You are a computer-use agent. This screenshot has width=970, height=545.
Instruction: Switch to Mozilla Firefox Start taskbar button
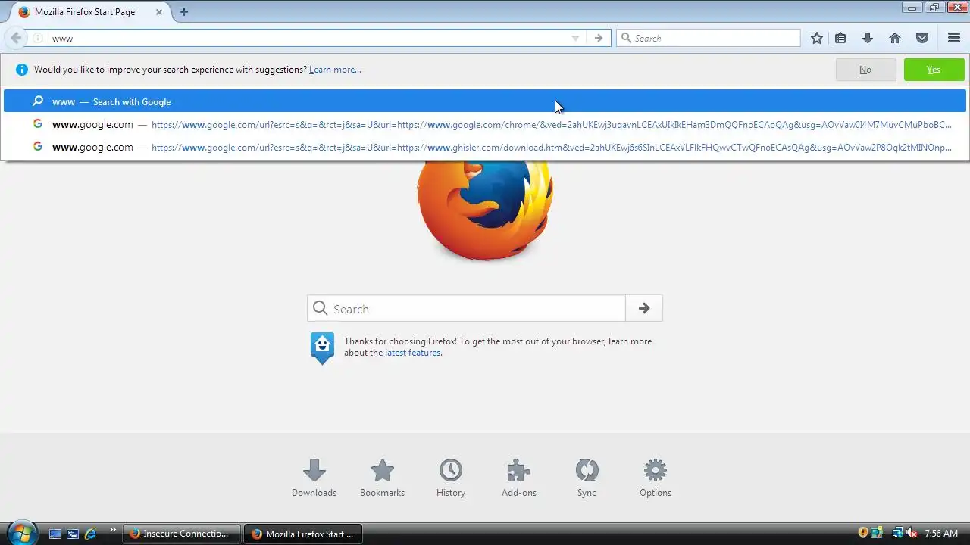[303, 534]
